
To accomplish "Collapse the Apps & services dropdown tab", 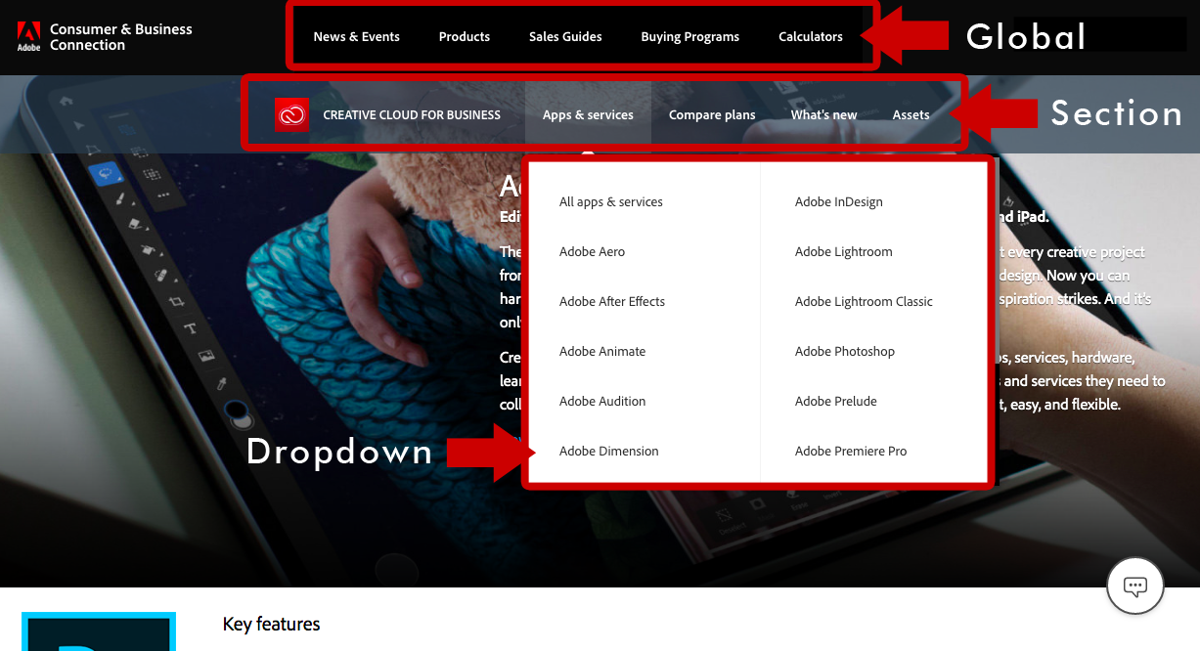I will click(588, 114).
